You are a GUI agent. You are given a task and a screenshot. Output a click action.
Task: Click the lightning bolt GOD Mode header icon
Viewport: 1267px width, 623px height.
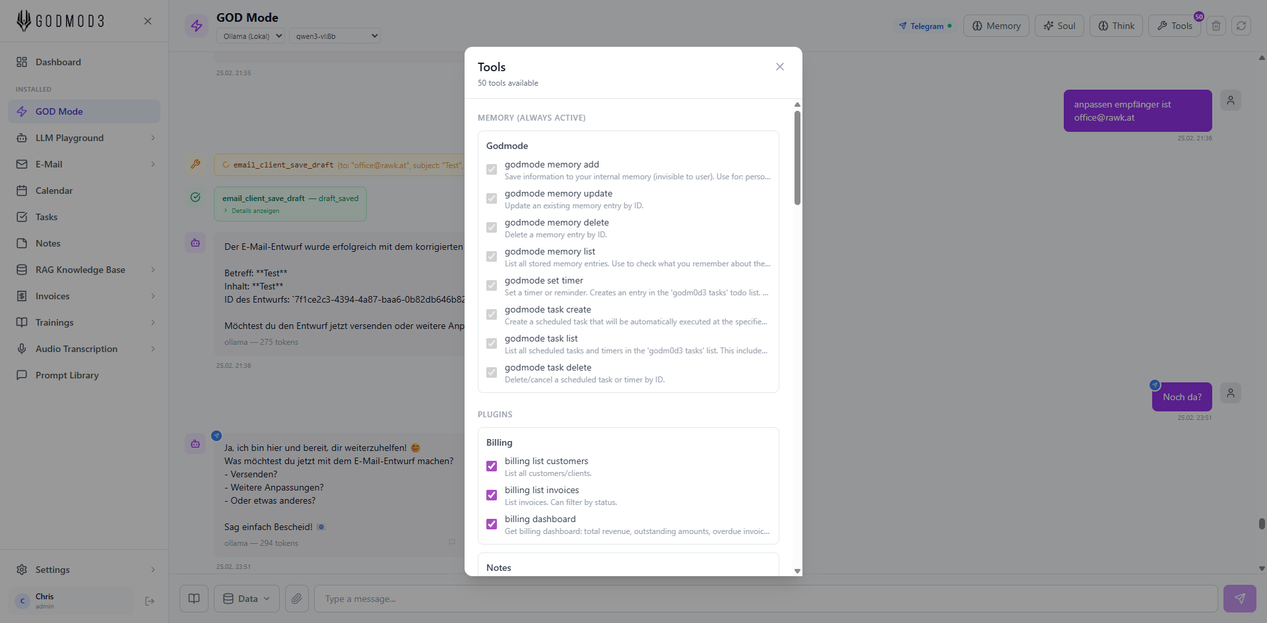point(197,26)
